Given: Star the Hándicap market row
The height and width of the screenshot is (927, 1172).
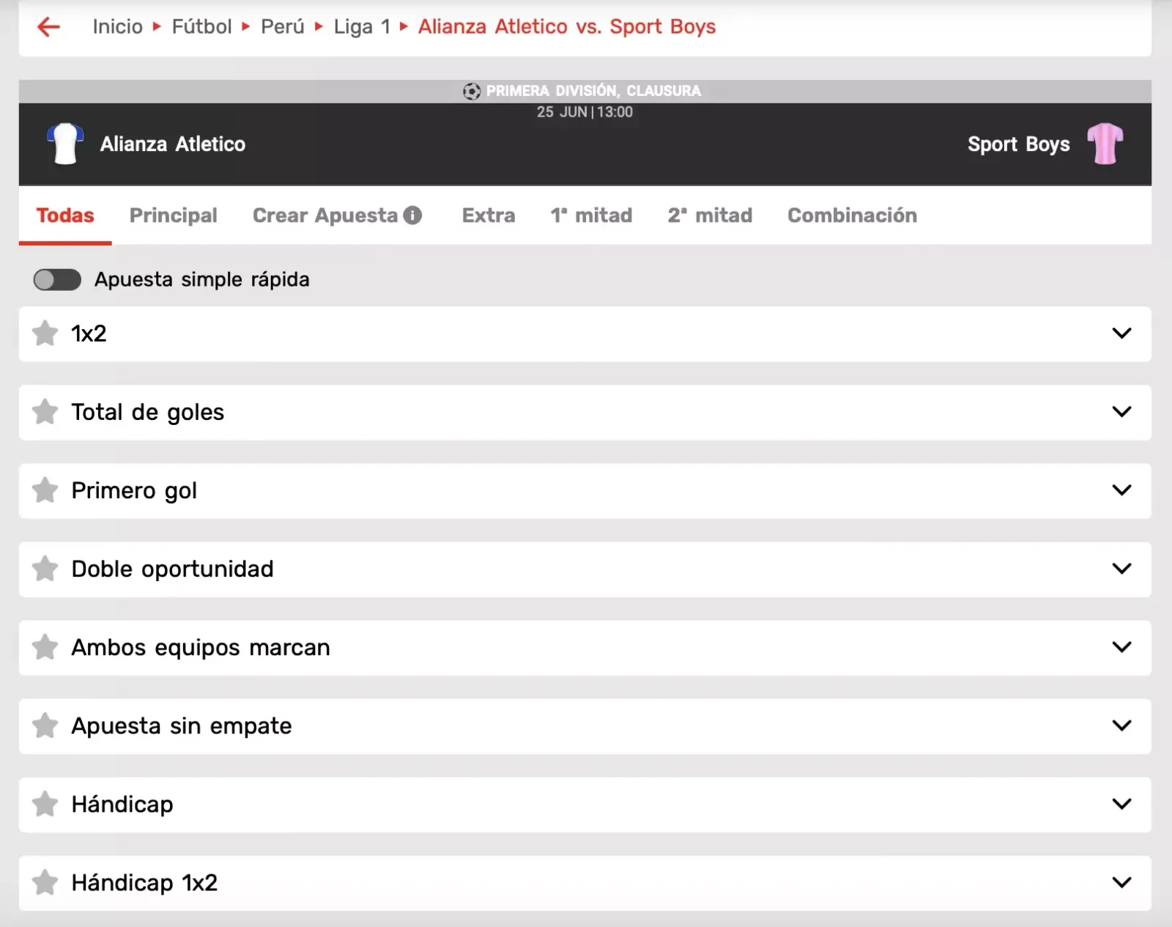Looking at the screenshot, I should [x=45, y=804].
